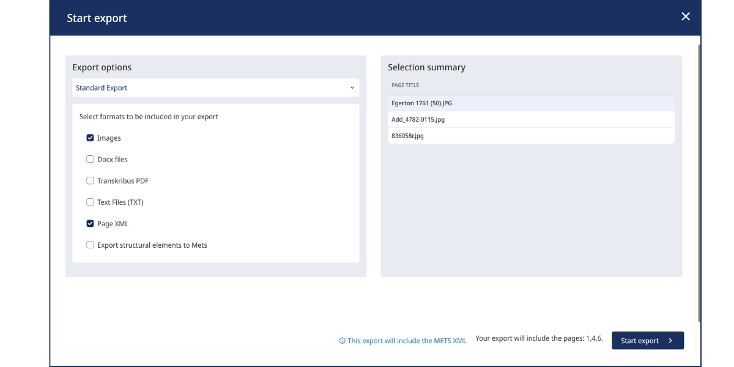The height and width of the screenshot is (367, 734).
Task: Tick the Transkribus PDF checkbox
Action: [x=91, y=181]
